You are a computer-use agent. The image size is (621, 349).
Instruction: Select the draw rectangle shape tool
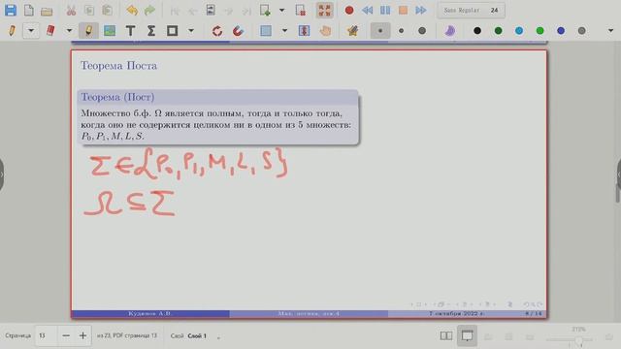[x=172, y=31]
